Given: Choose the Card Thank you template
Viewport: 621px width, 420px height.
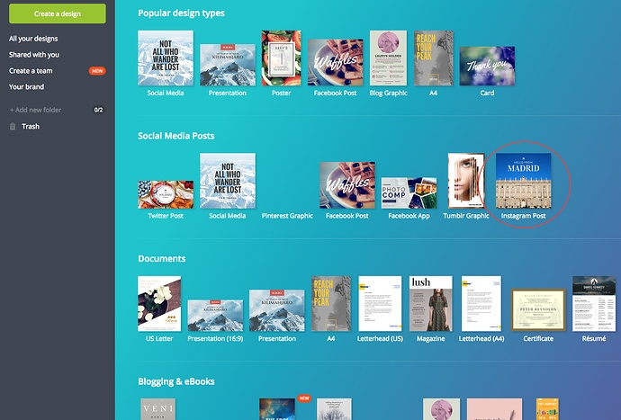Looking at the screenshot, I should (x=487, y=66).
